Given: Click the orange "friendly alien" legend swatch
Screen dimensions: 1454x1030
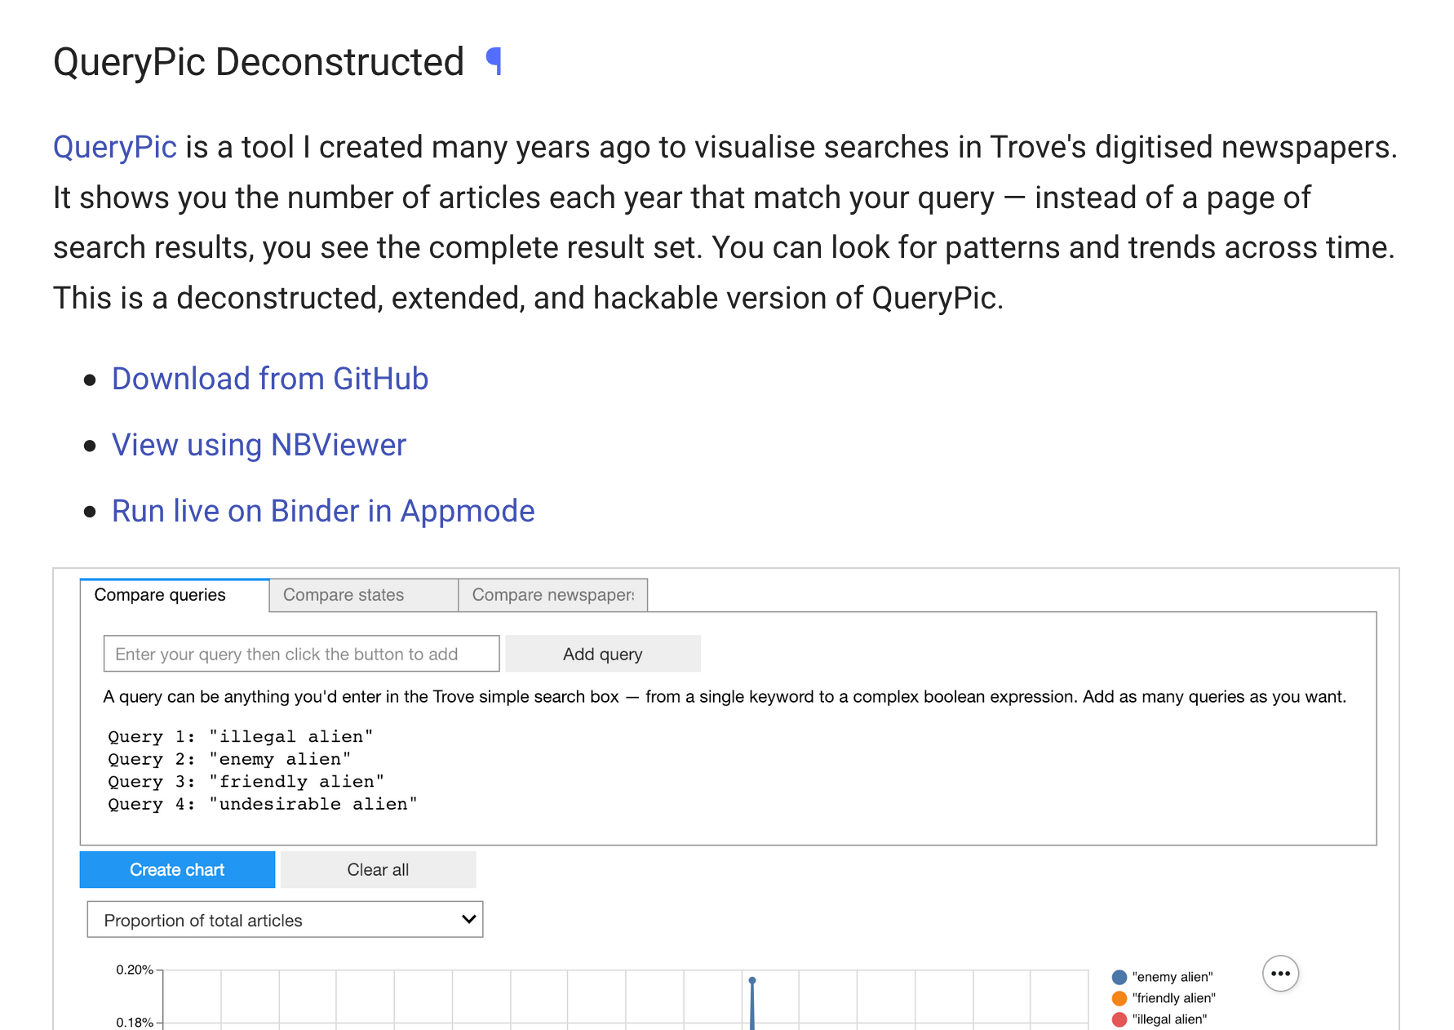Looking at the screenshot, I should pyautogui.click(x=1119, y=998).
